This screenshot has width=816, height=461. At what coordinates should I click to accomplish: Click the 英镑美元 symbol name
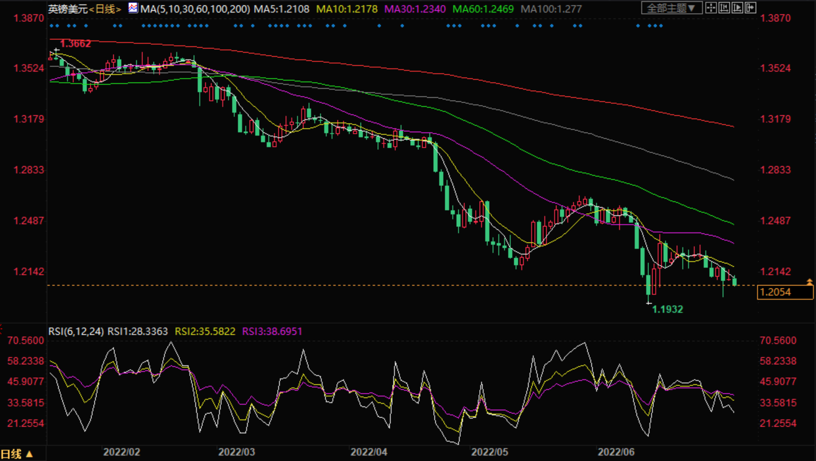(x=68, y=9)
